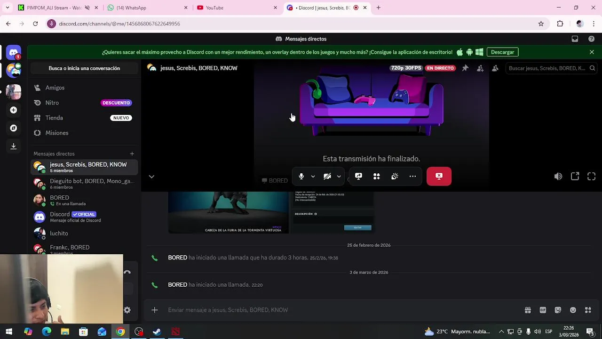Open Microsoft Edge from the taskbar

point(46,332)
